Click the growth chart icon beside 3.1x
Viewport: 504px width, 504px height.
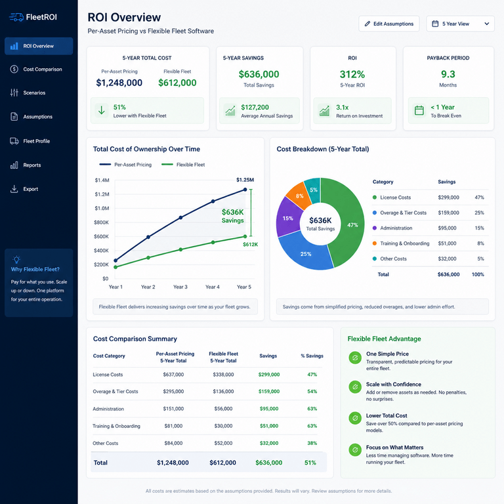(324, 110)
